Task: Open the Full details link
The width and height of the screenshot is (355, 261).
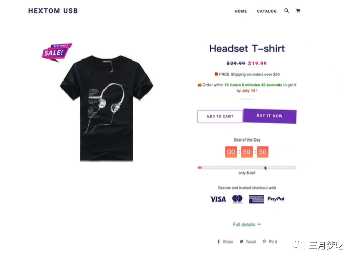Action: click(246, 224)
